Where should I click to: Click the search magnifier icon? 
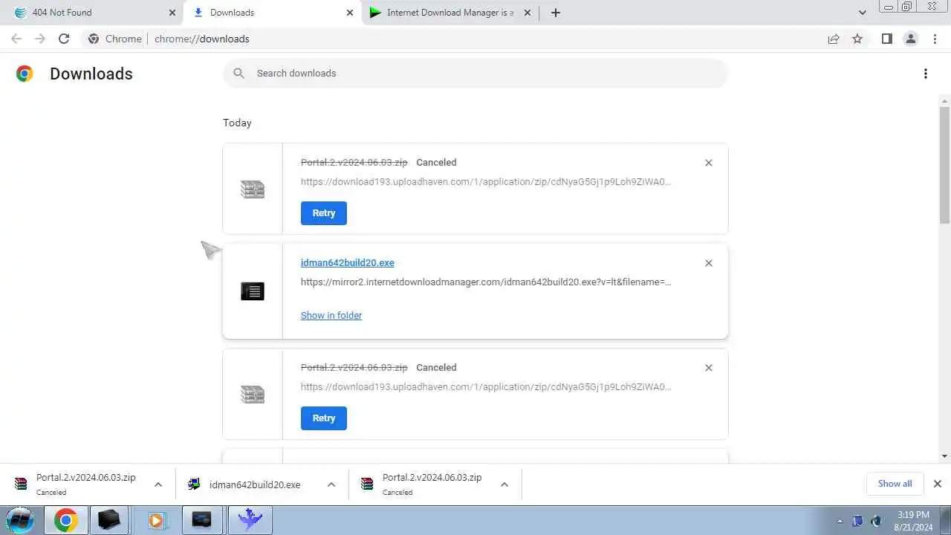click(x=238, y=73)
